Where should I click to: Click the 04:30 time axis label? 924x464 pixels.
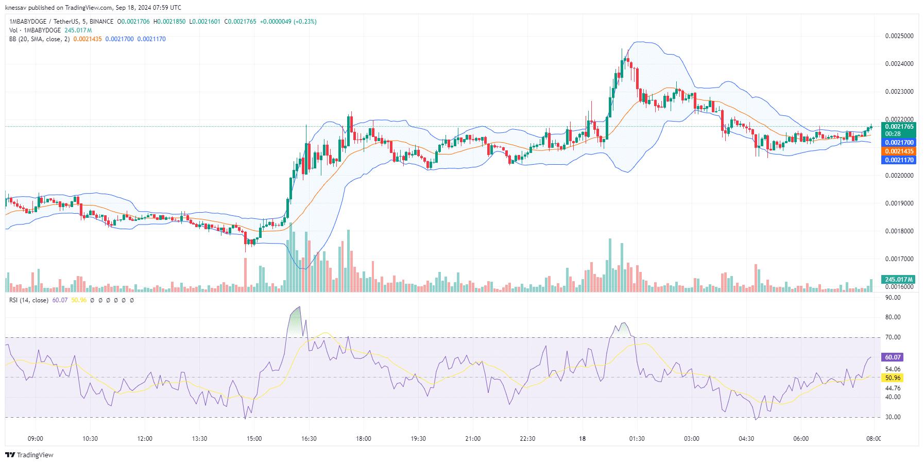pos(746,439)
